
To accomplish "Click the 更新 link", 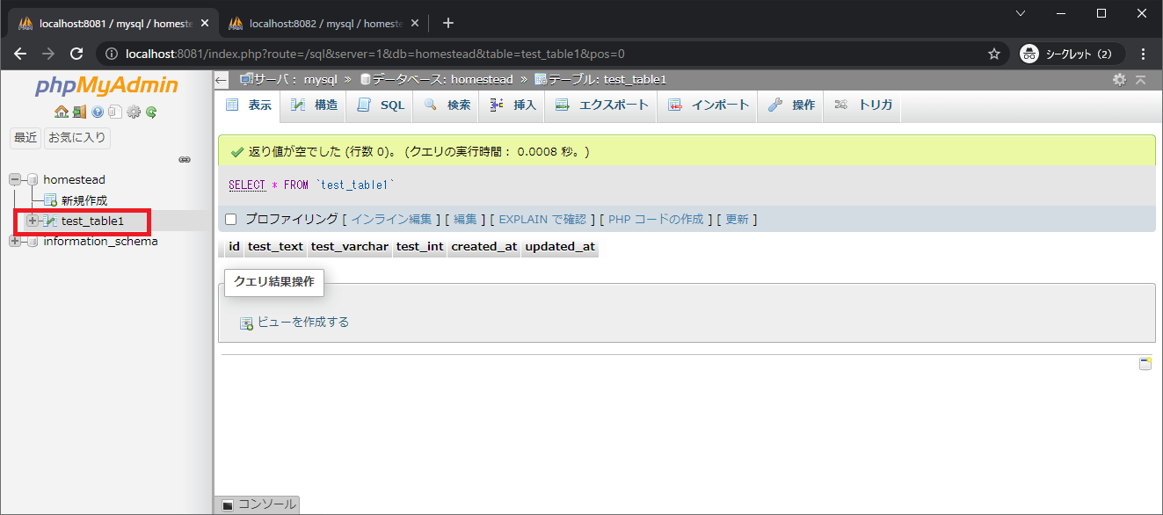I will click(737, 219).
